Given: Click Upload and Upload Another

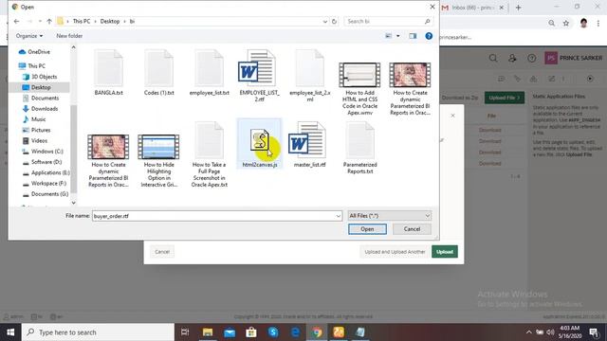Looking at the screenshot, I should (395, 252).
